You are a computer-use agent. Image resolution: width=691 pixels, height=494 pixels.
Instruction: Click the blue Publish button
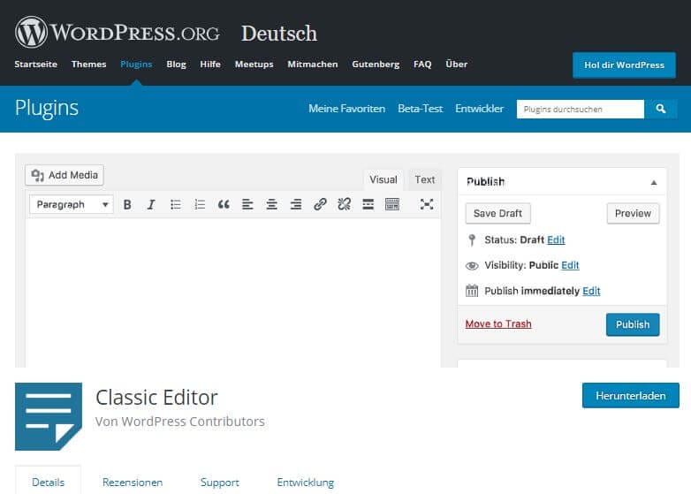click(633, 325)
